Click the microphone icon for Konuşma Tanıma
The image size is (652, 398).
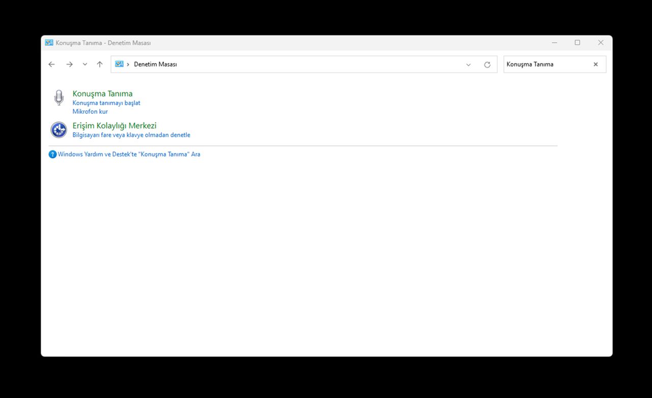[x=59, y=98]
